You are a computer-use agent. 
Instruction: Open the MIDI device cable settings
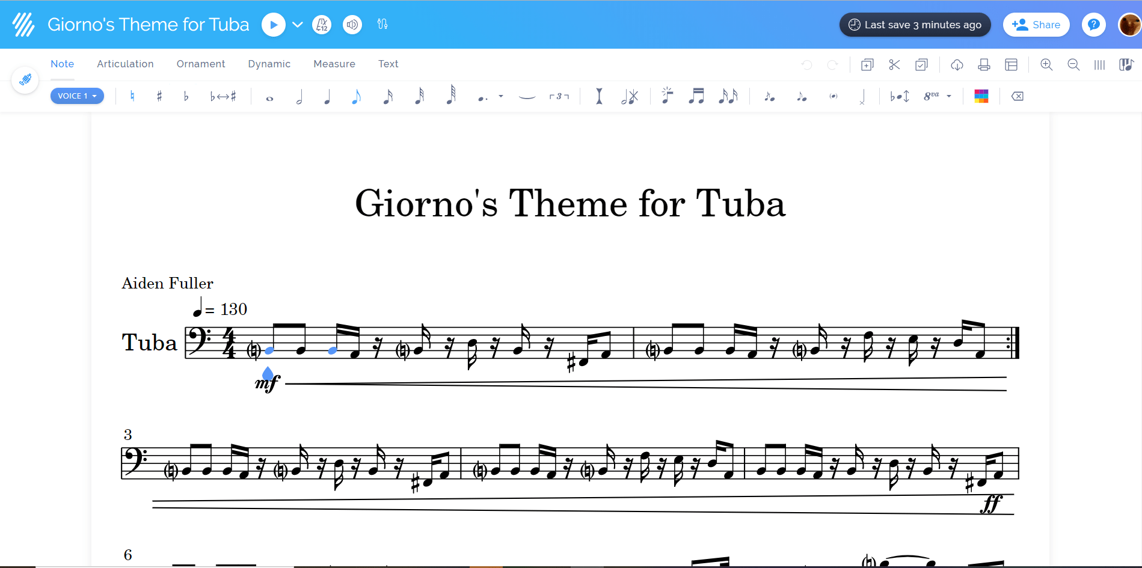point(382,25)
